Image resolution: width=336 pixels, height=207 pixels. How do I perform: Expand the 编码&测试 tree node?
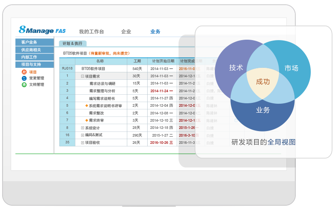(x=83, y=135)
